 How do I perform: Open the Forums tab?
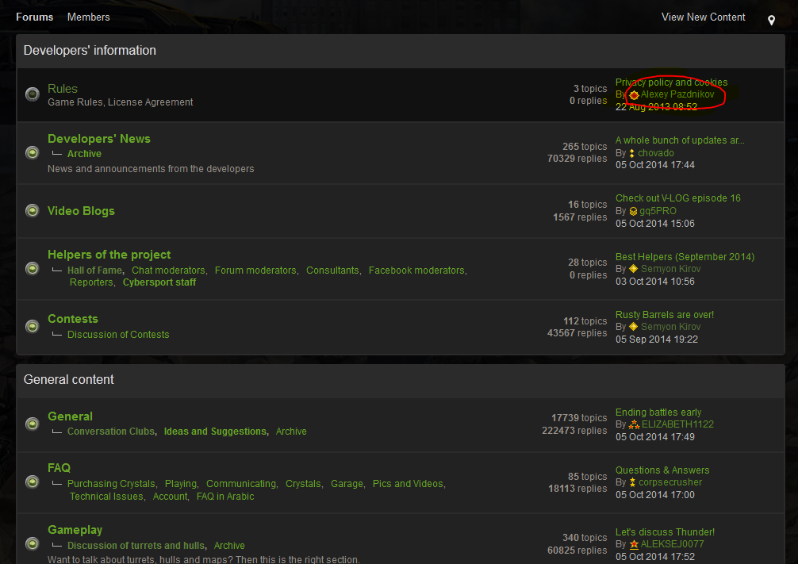click(x=35, y=17)
